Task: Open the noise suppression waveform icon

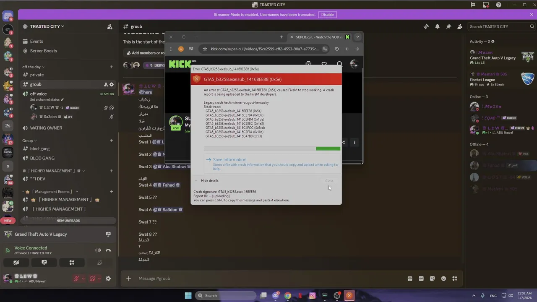Action: pyautogui.click(x=98, y=250)
